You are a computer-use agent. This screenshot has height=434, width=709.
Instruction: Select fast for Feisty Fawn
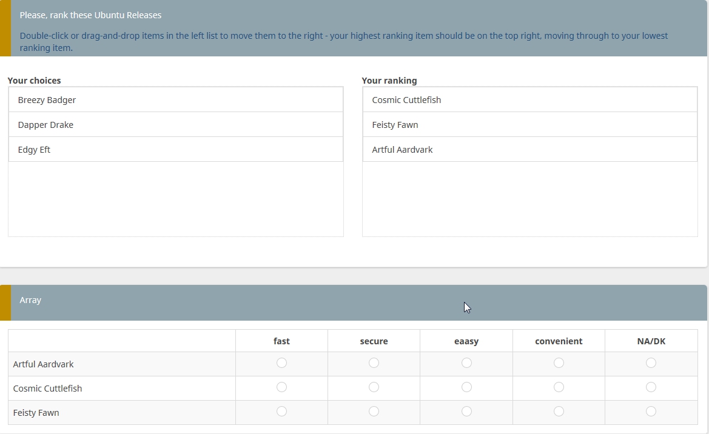point(281,412)
